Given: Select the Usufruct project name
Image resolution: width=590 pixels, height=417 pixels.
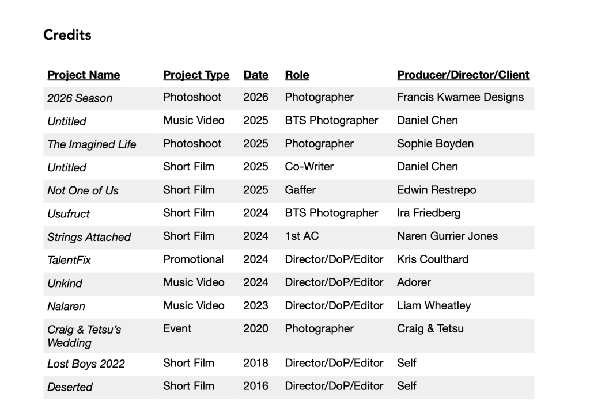Looking at the screenshot, I should pos(69,214).
